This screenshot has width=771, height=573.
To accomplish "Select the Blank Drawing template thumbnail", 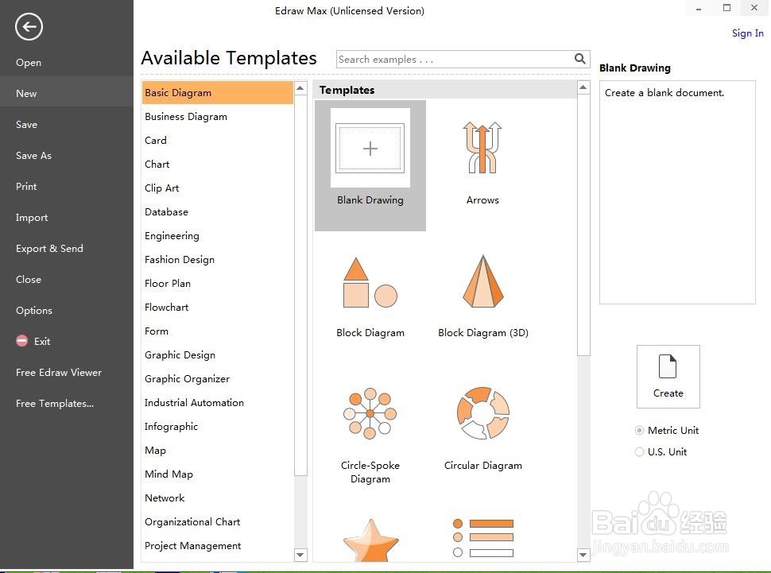I will 370,148.
